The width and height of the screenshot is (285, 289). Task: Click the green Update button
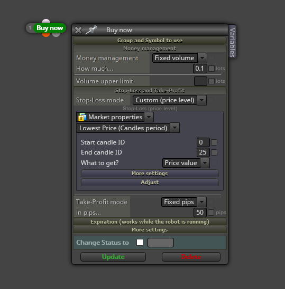click(113, 257)
